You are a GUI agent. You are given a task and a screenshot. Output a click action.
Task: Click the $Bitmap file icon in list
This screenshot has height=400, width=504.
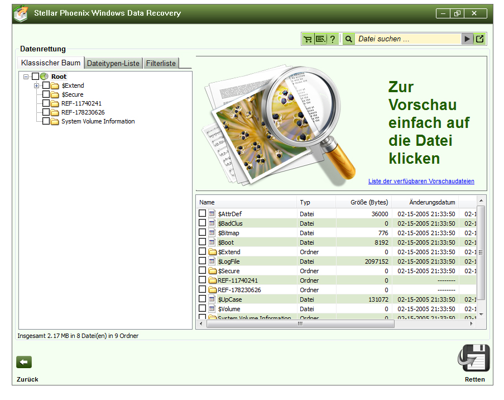point(212,232)
